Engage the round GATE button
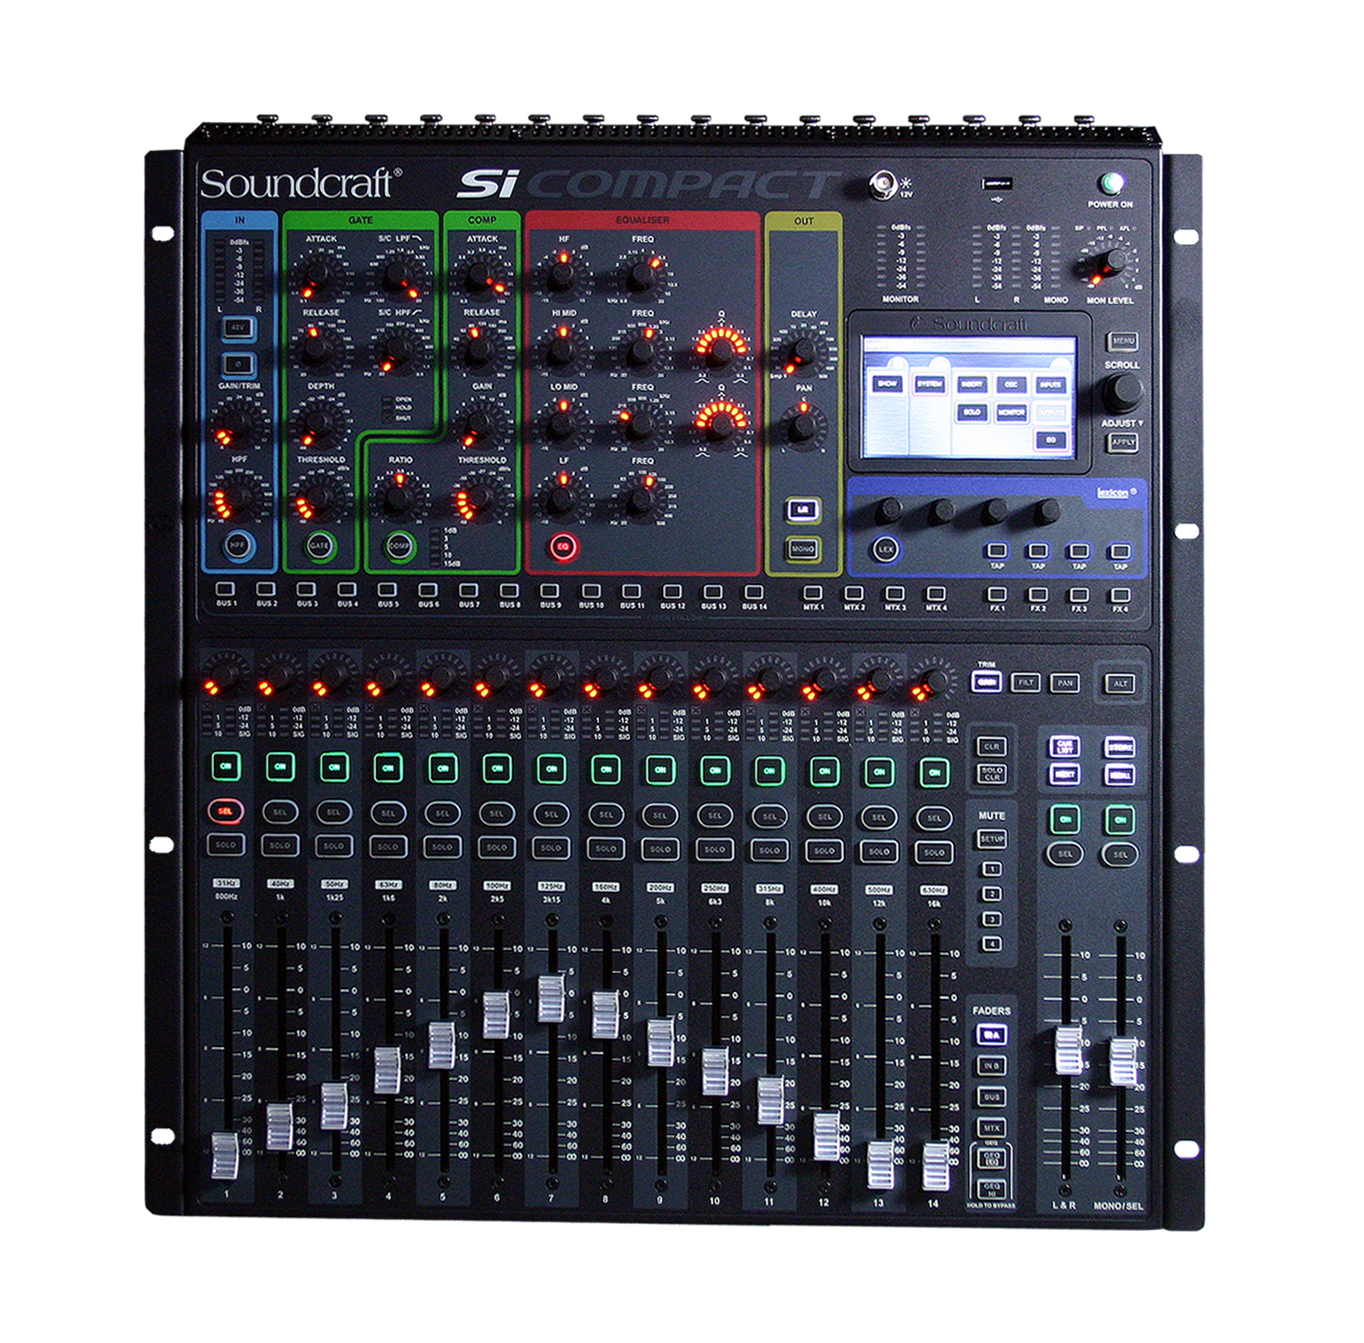The width and height of the screenshot is (1364, 1343). tap(318, 545)
